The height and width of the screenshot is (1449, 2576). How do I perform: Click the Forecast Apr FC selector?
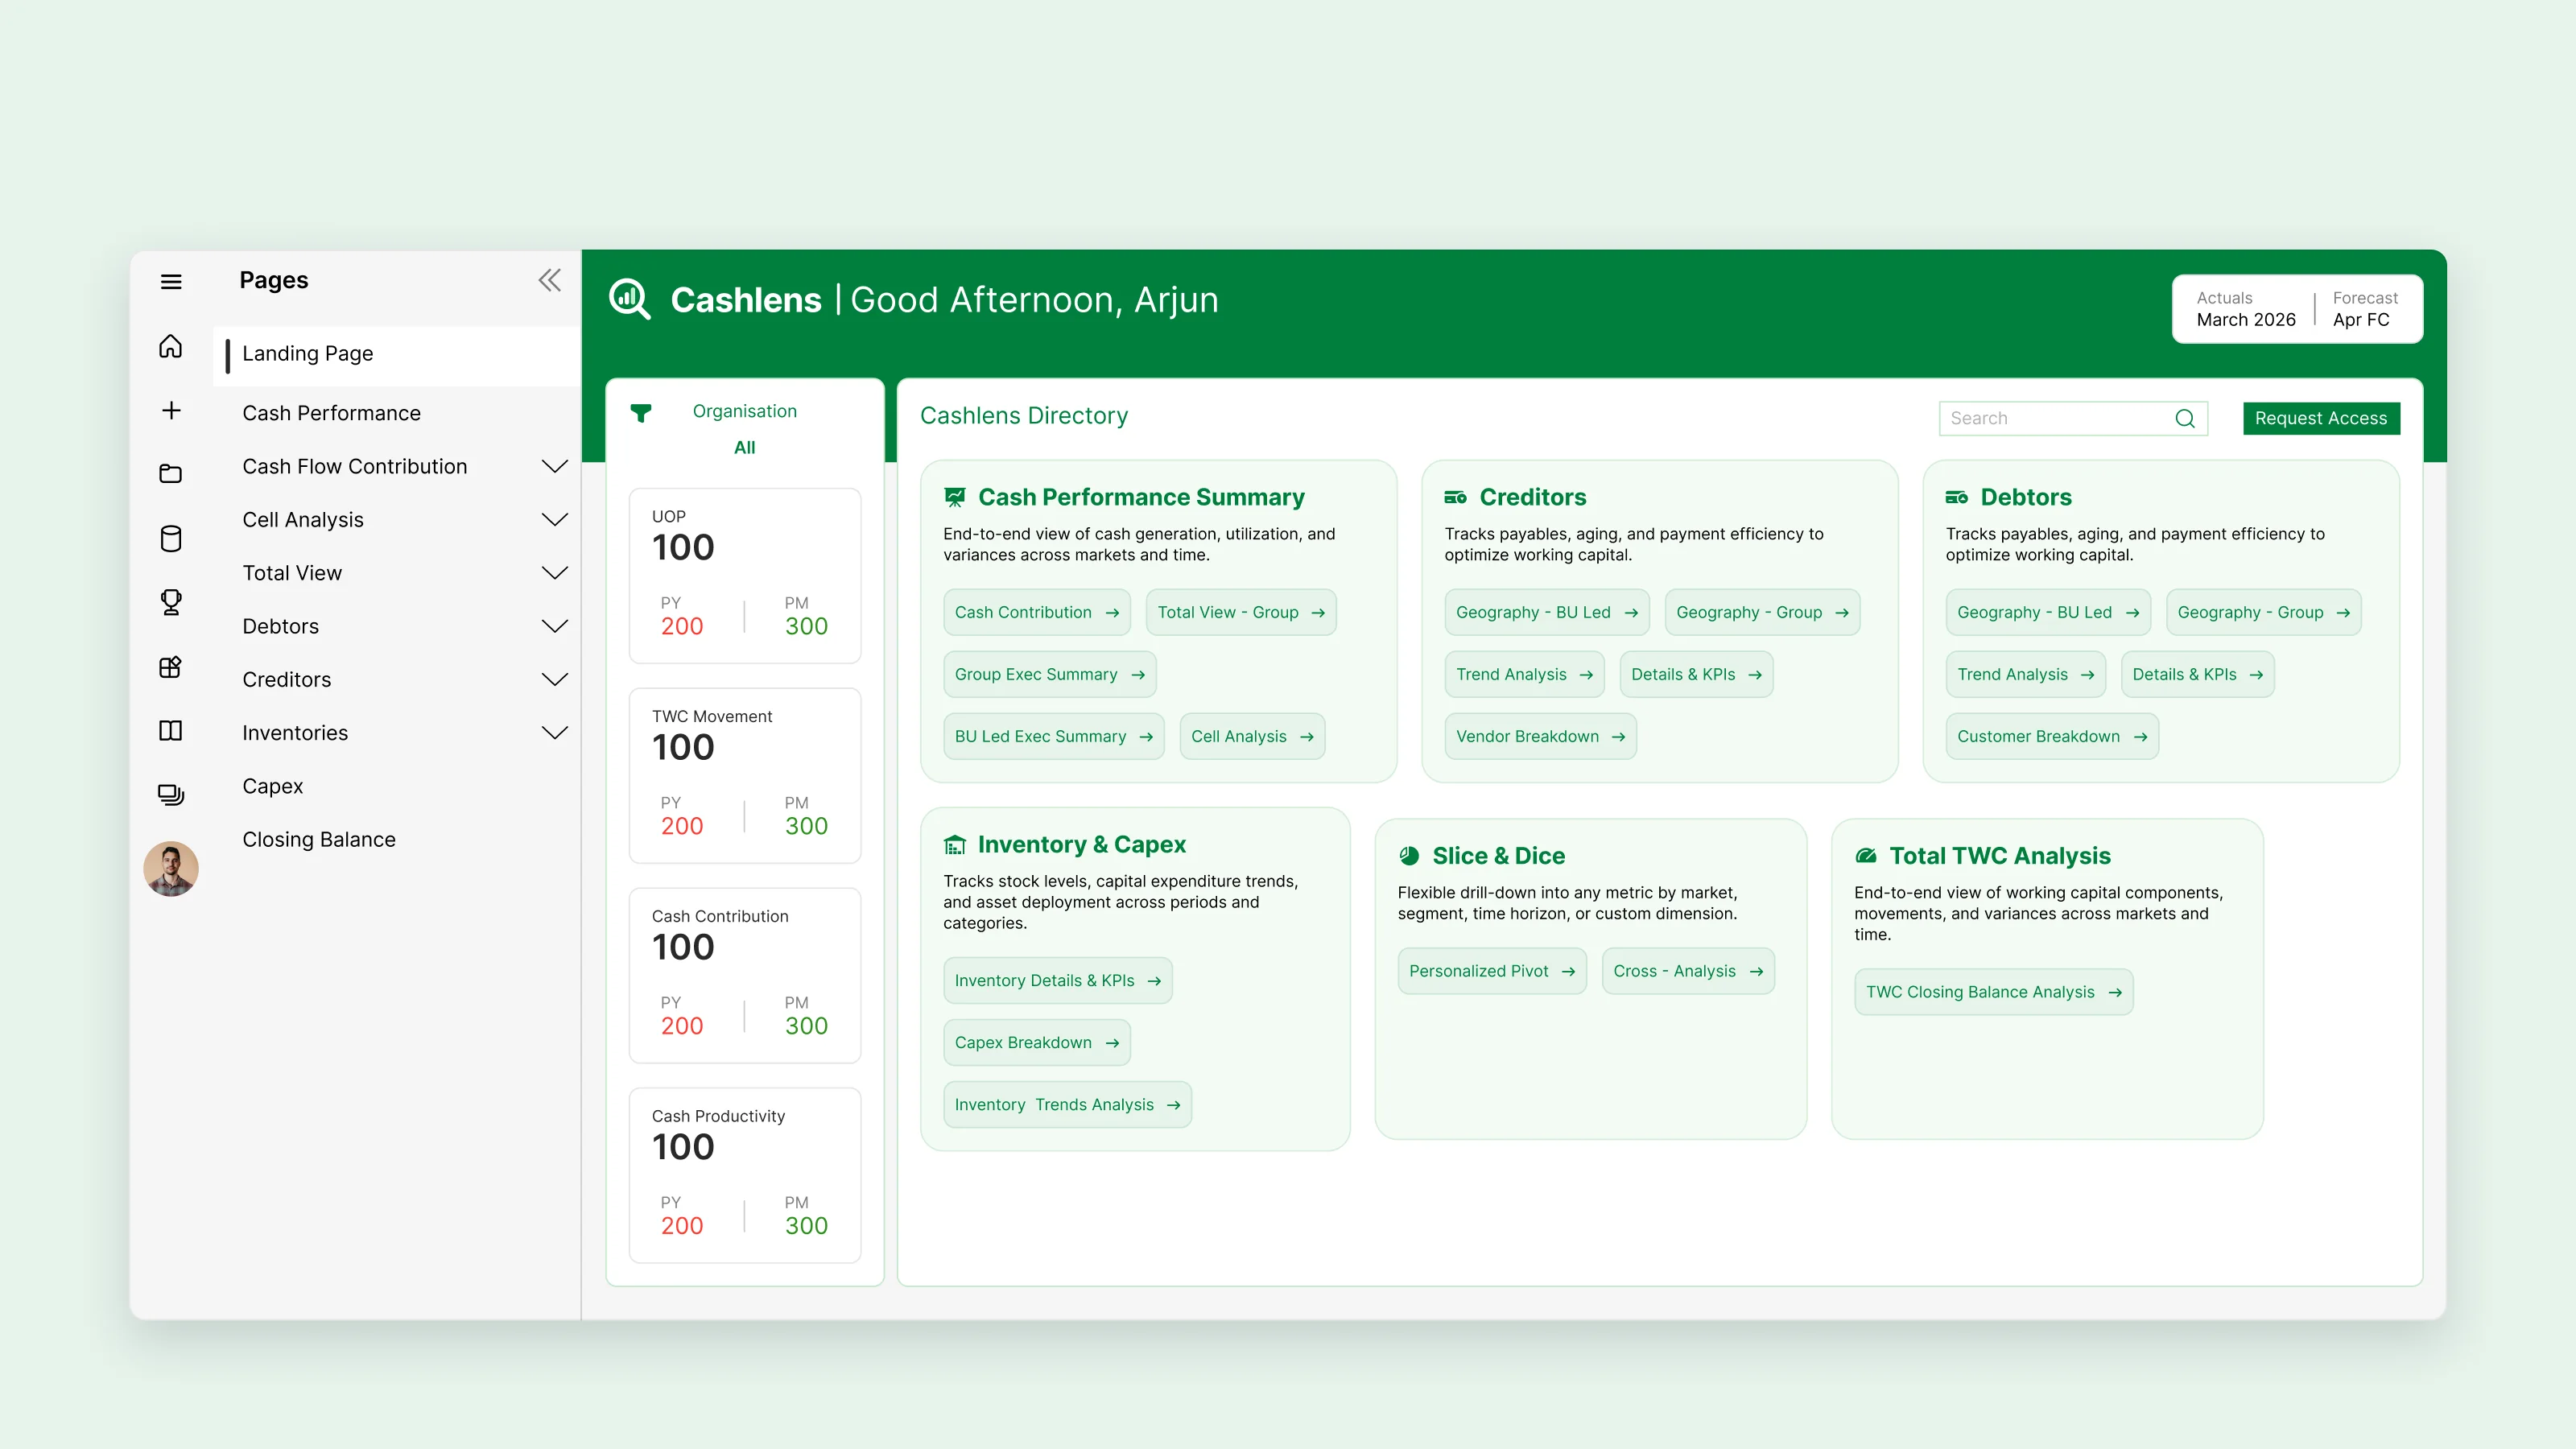(2365, 309)
